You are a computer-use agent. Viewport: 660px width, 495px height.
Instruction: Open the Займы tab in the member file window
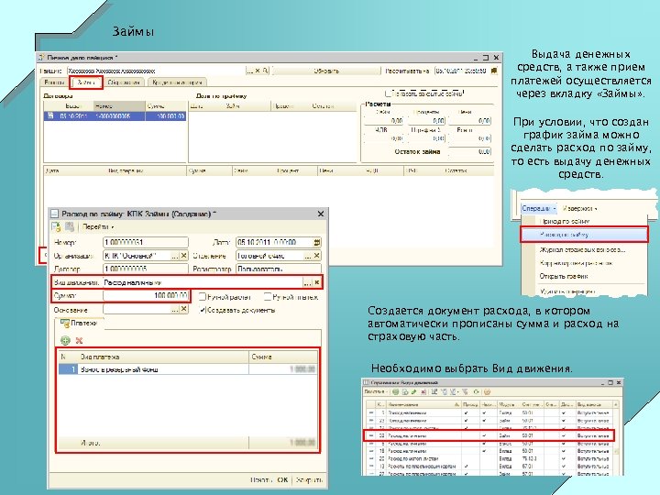tap(86, 82)
